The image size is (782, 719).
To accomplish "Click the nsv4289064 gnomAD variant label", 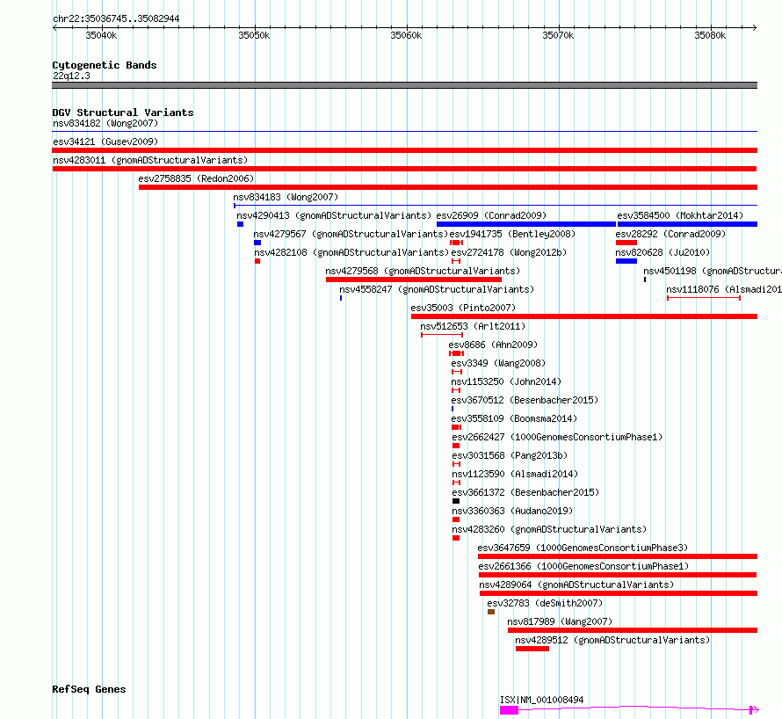I will click(576, 585).
